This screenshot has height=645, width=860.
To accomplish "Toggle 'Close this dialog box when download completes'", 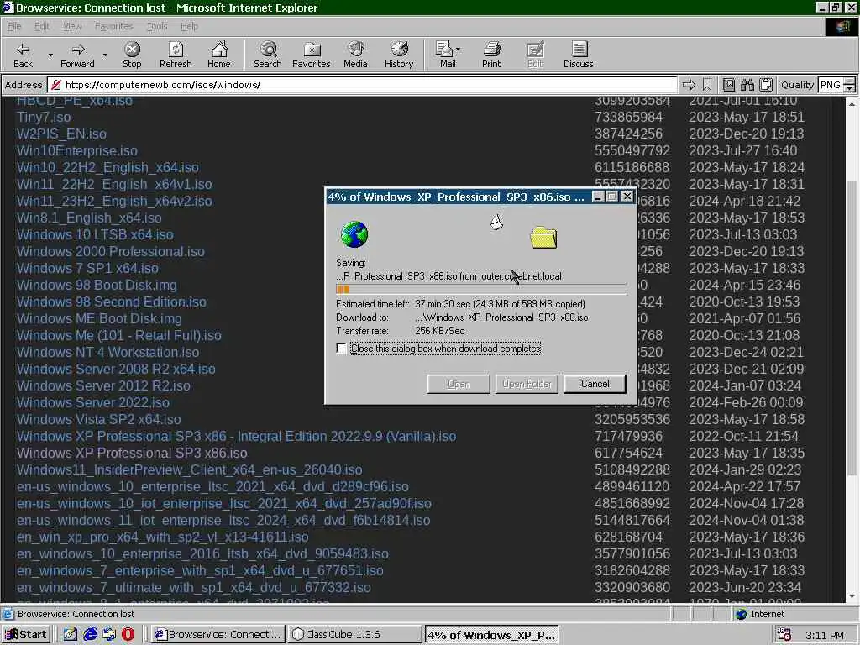I will (341, 349).
